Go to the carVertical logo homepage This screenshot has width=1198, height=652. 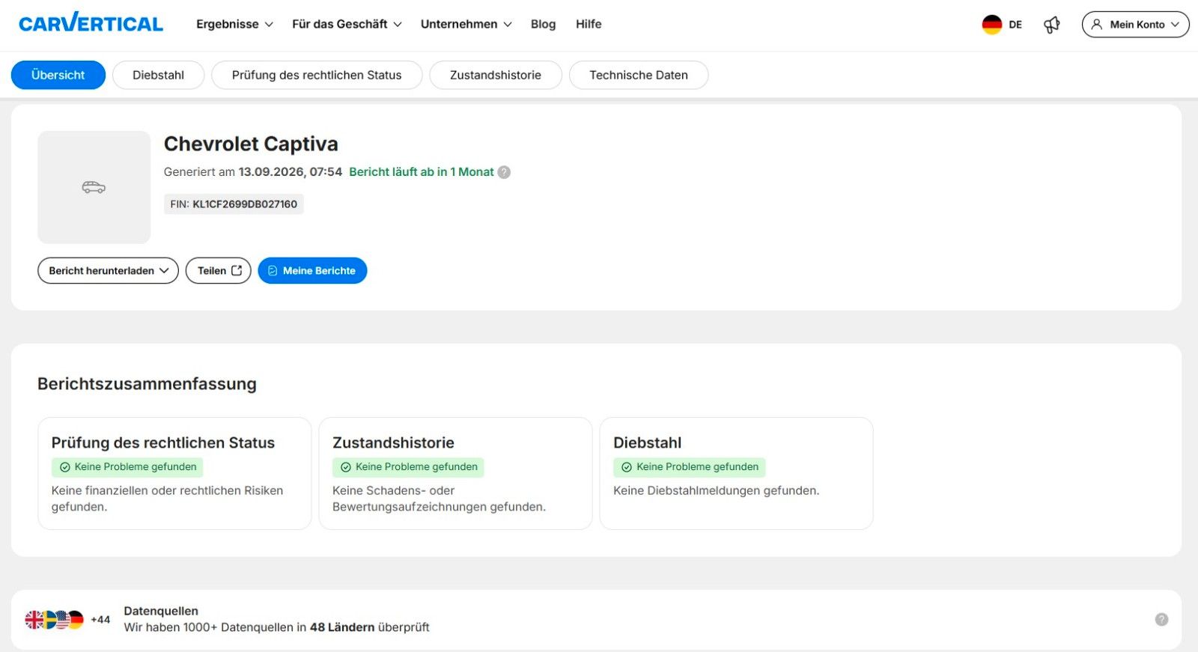(91, 23)
